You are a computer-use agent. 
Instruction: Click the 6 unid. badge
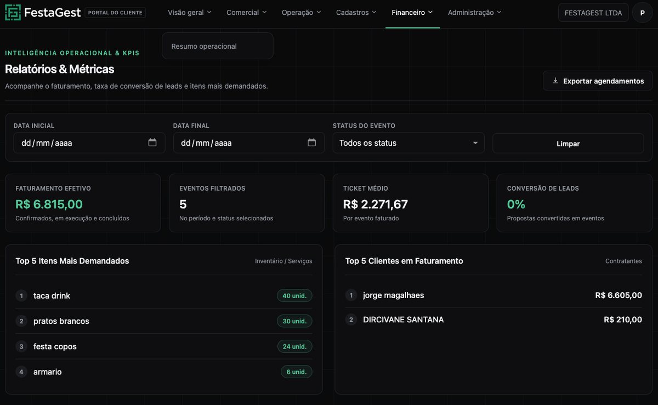click(297, 372)
